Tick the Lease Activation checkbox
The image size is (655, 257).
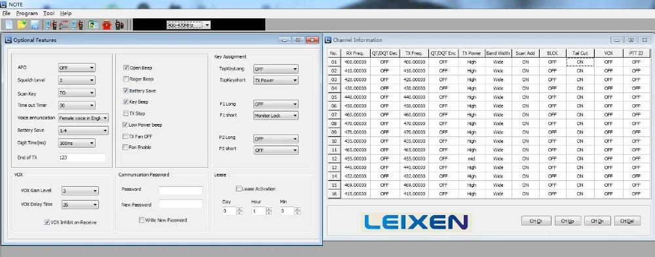[x=238, y=188]
